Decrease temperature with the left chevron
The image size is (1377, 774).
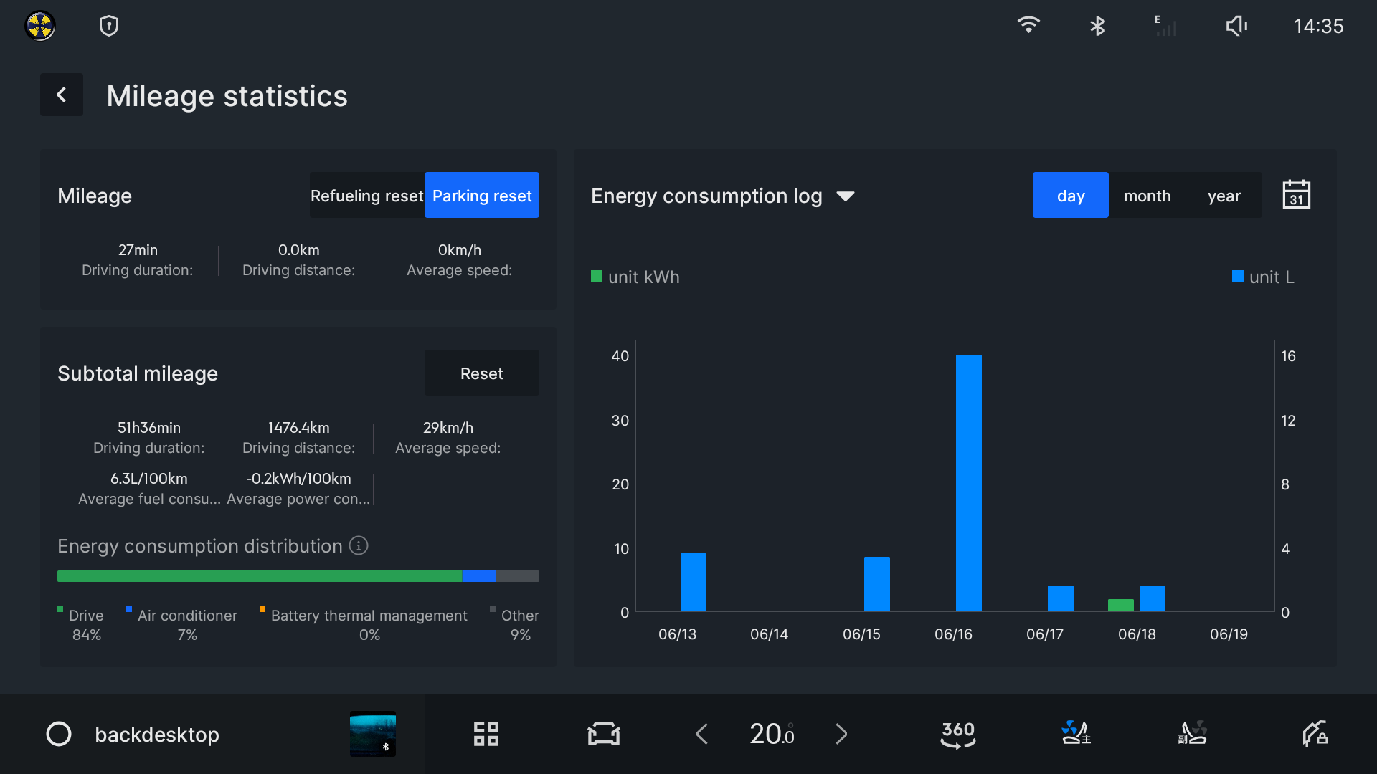click(701, 734)
